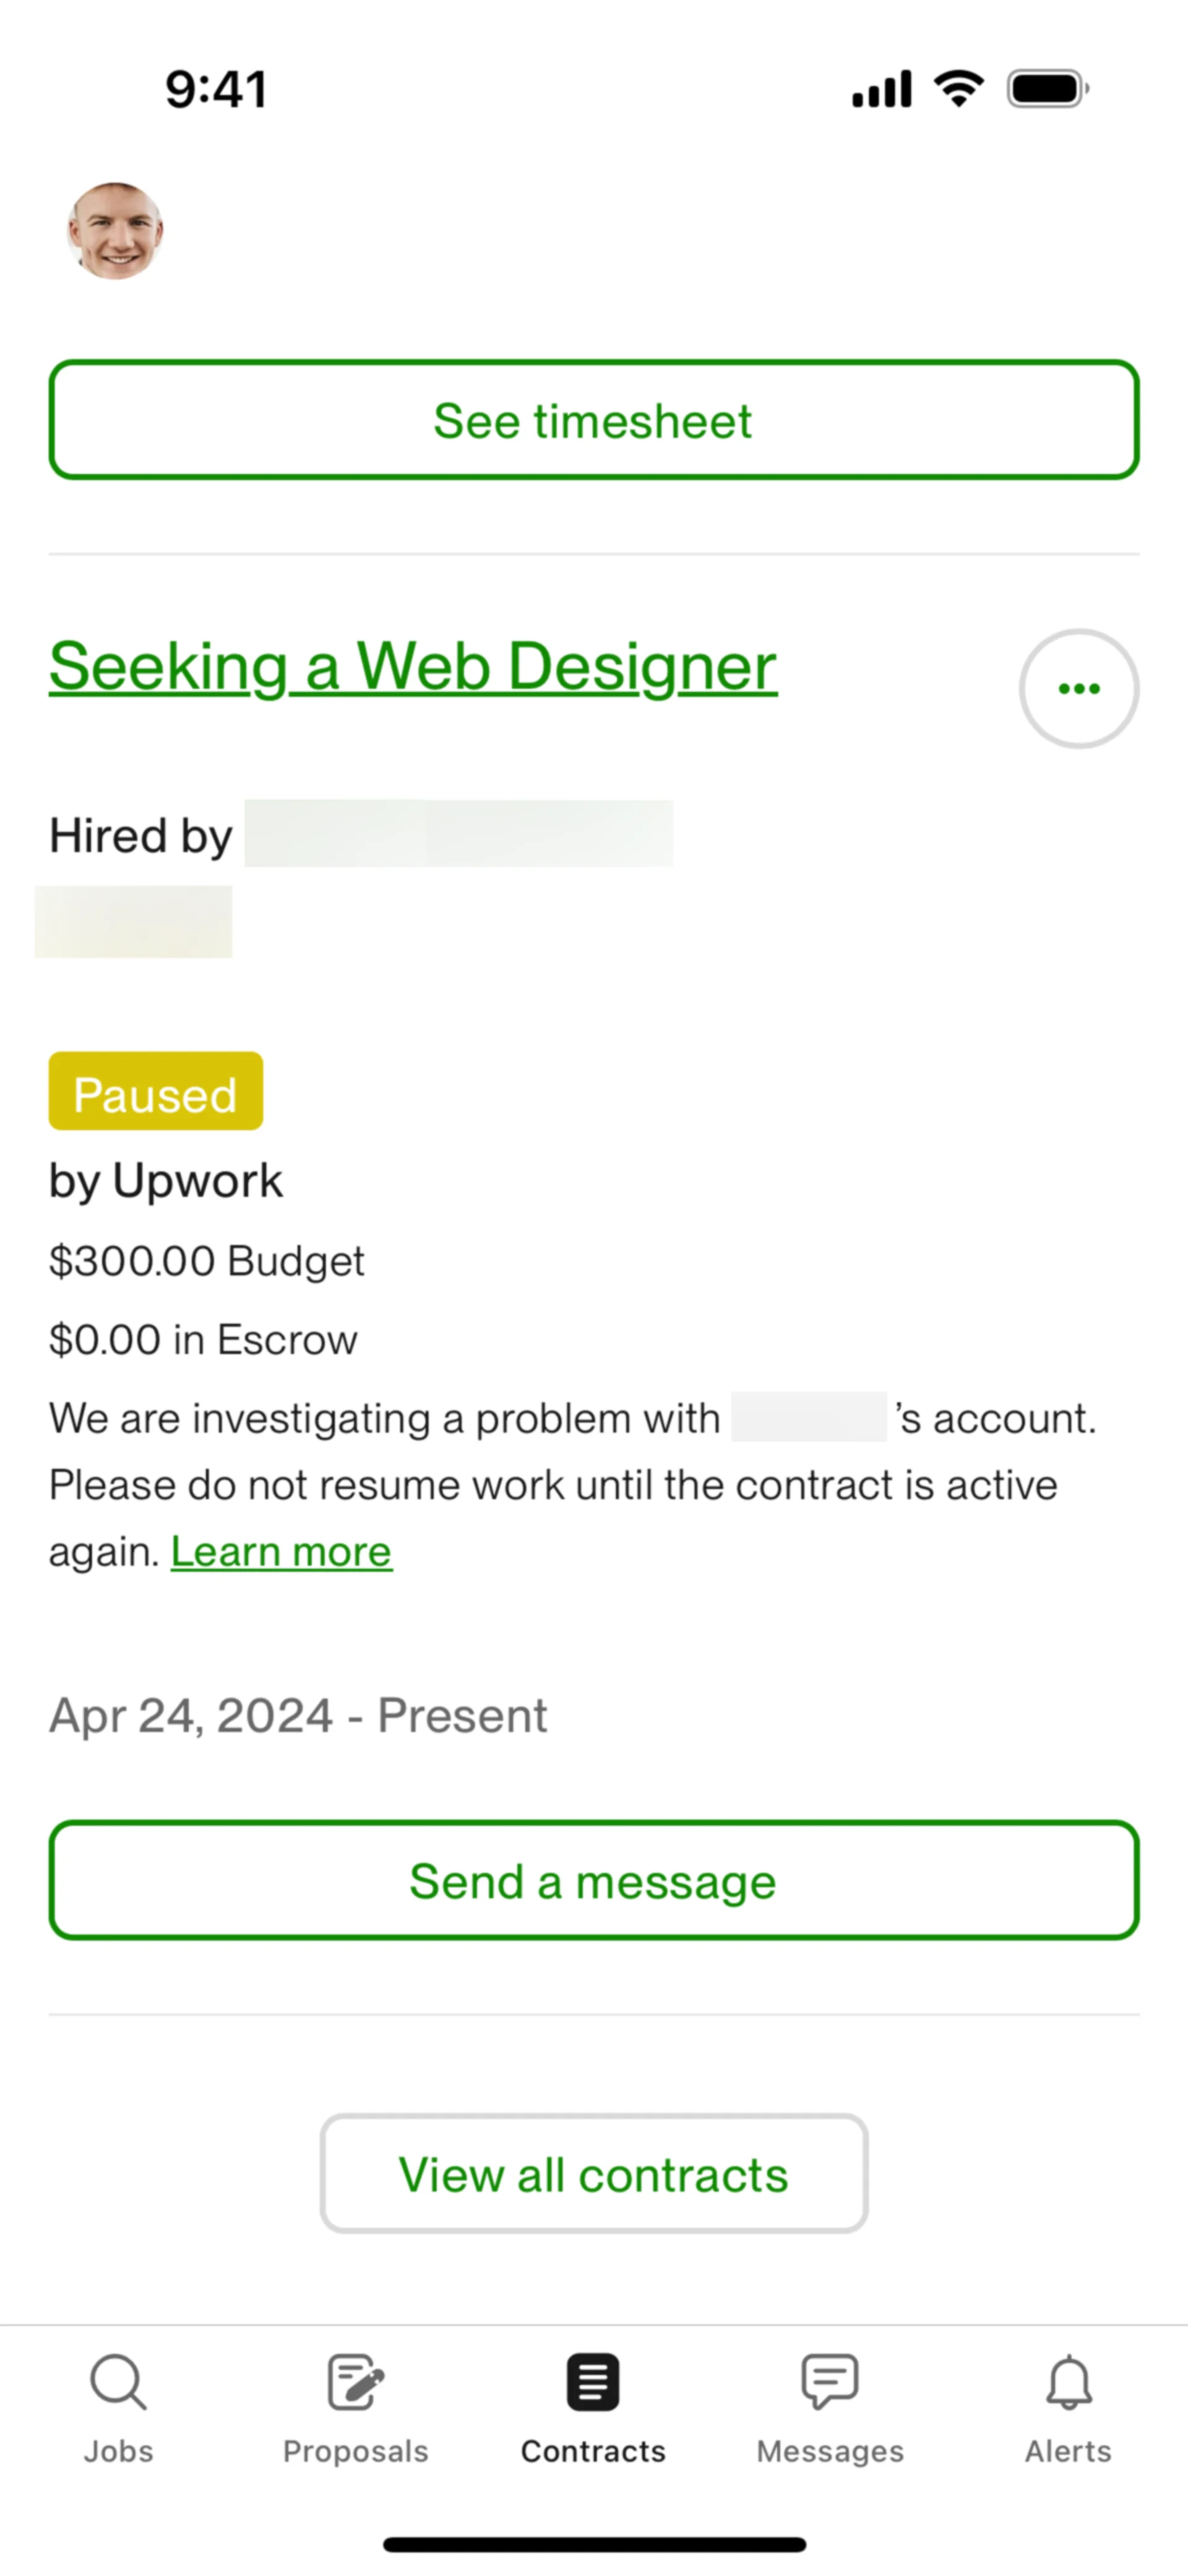Screen dimensions: 1188x2576
Task: Switch to the Proposals tab label
Action: tap(356, 2452)
